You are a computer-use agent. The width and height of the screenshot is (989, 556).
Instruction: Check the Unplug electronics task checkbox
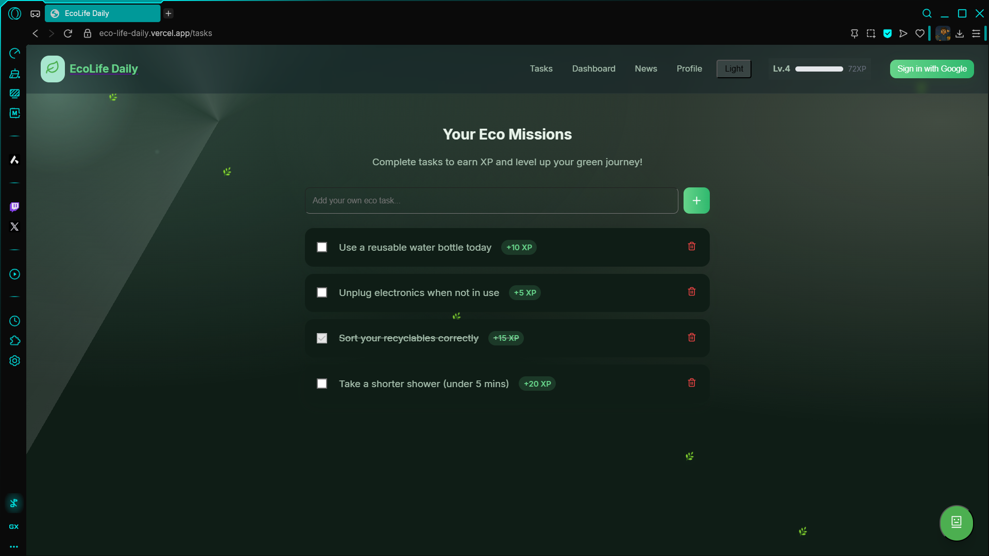coord(322,293)
